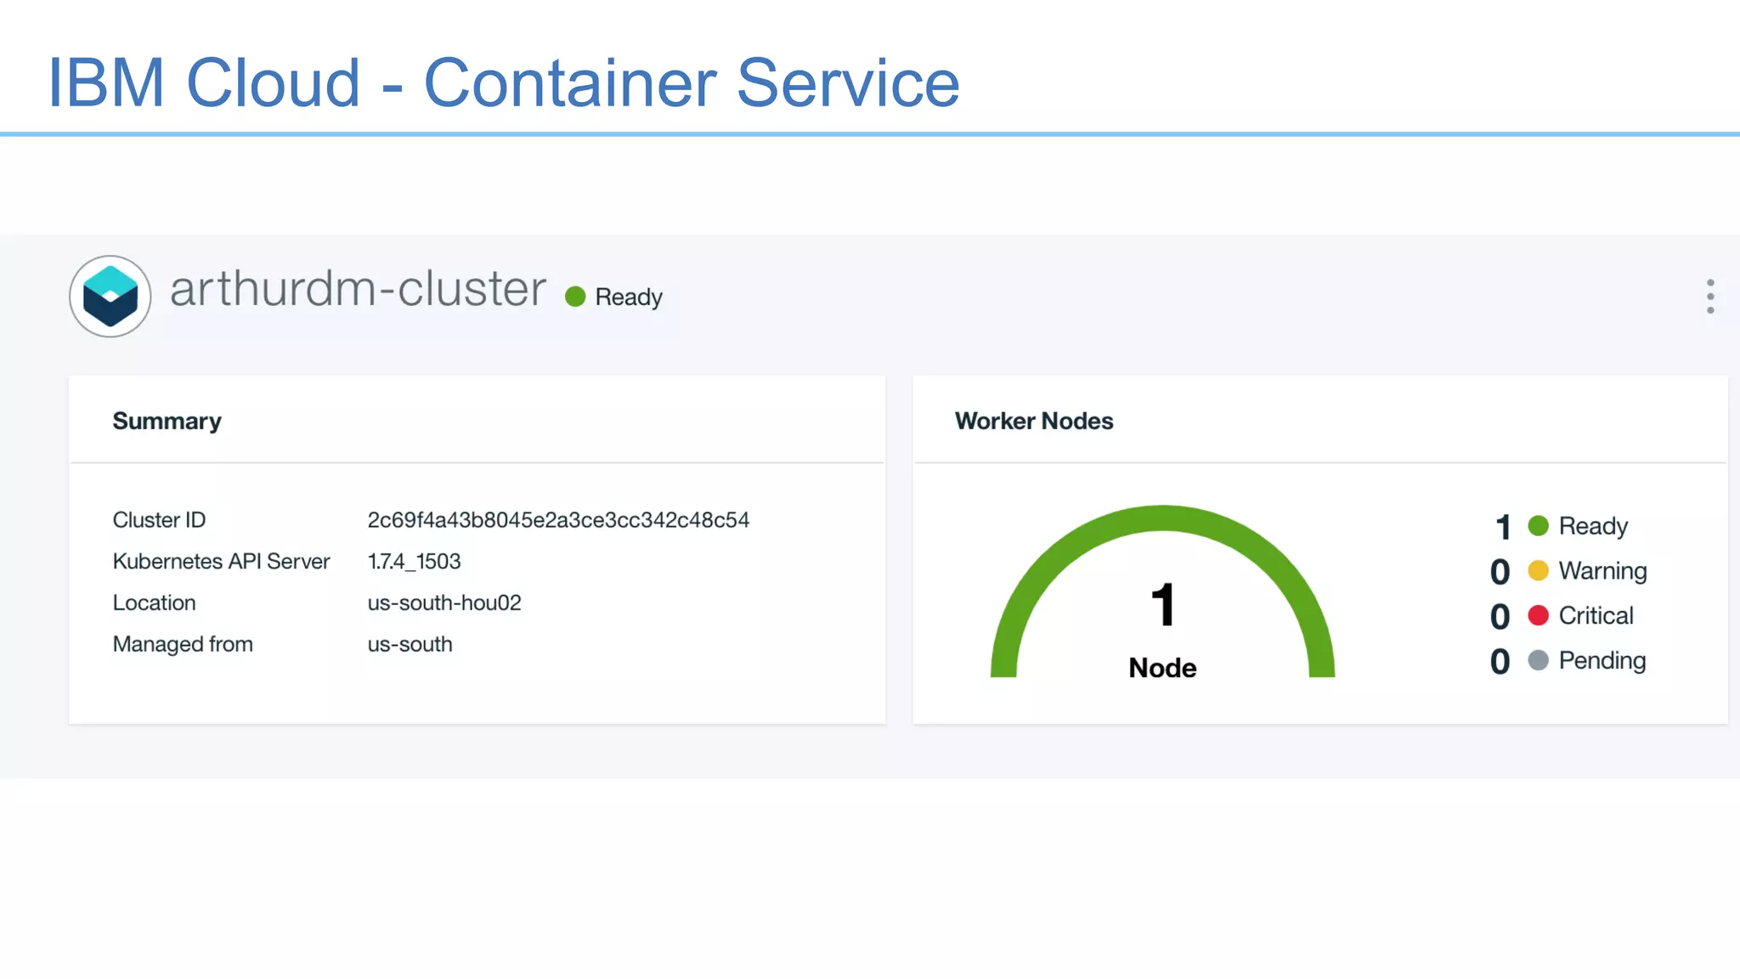
Task: Click the yellow Warning legend dot
Action: (1539, 571)
